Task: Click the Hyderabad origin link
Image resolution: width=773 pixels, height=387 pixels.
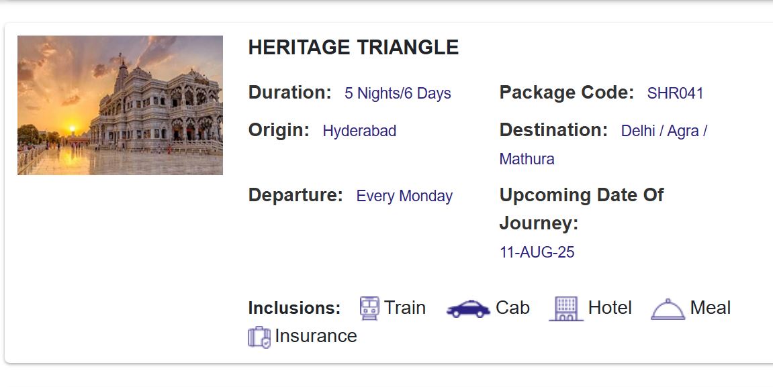Action: click(360, 131)
